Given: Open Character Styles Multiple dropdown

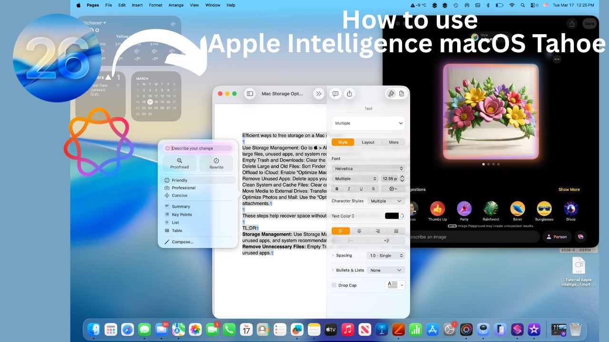Looking at the screenshot, I should coord(386,201).
